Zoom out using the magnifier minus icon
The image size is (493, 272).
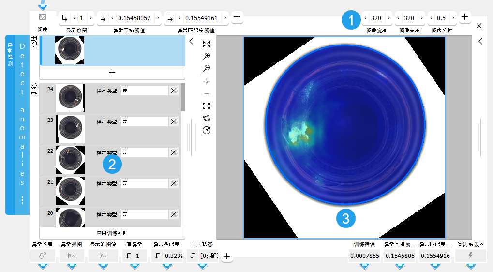(x=207, y=68)
